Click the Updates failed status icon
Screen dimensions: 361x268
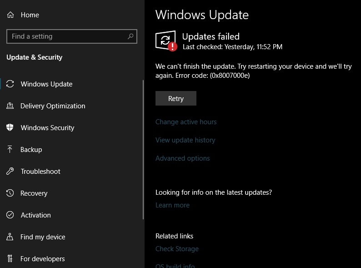pos(166,40)
